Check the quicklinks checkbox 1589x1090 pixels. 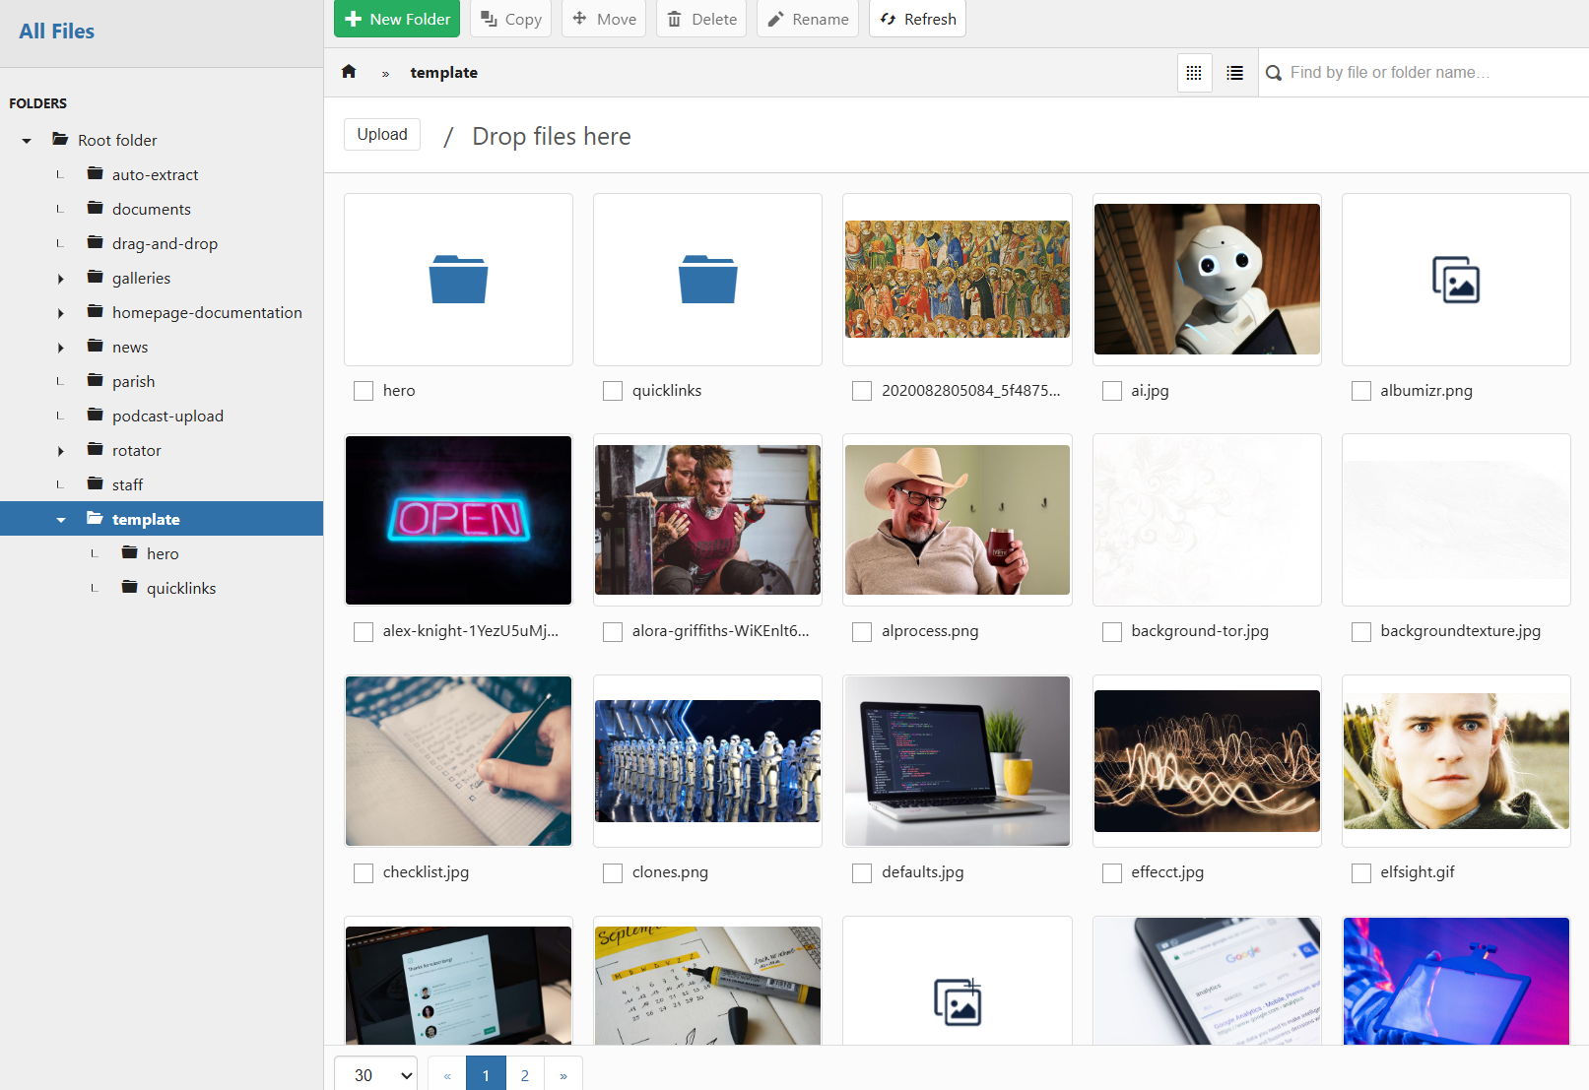[x=613, y=391]
